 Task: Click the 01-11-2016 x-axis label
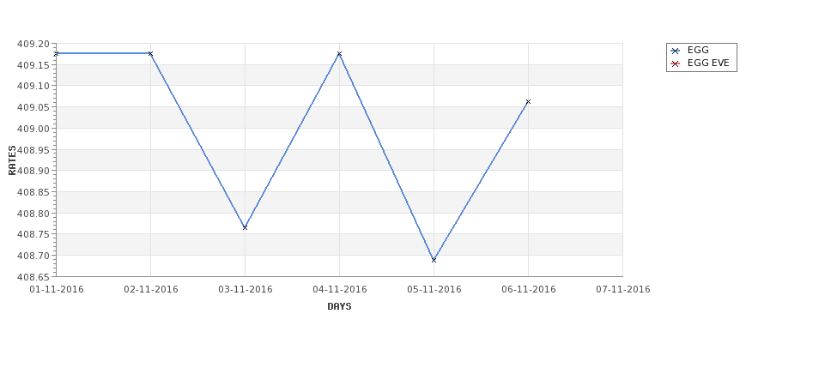pos(56,290)
